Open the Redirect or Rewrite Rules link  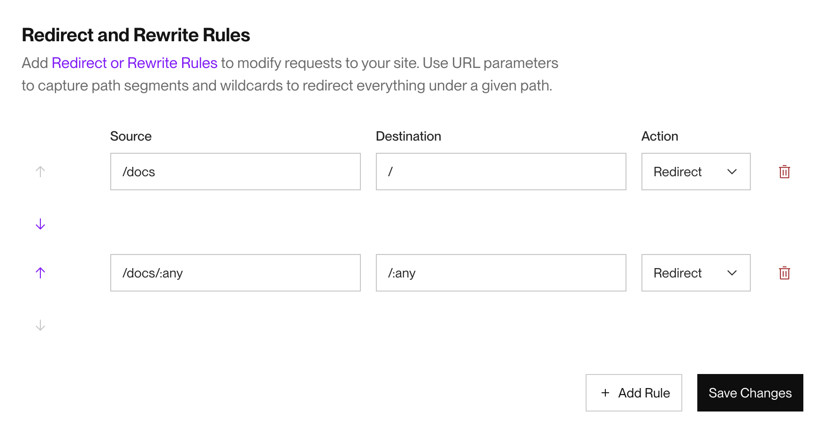pyautogui.click(x=134, y=63)
